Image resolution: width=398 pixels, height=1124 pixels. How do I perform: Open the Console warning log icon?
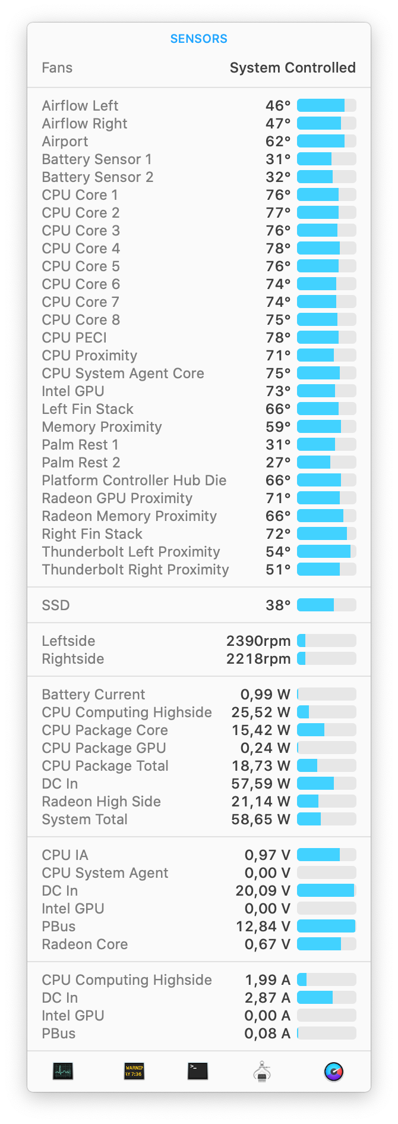134,1071
